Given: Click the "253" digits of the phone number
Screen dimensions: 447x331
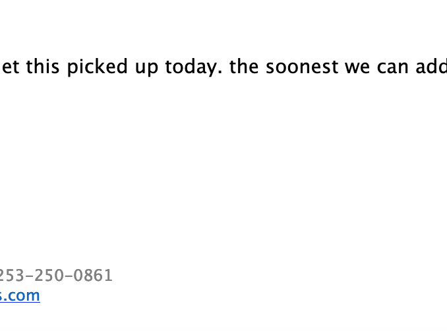Looking at the screenshot, I should [x=11, y=276].
